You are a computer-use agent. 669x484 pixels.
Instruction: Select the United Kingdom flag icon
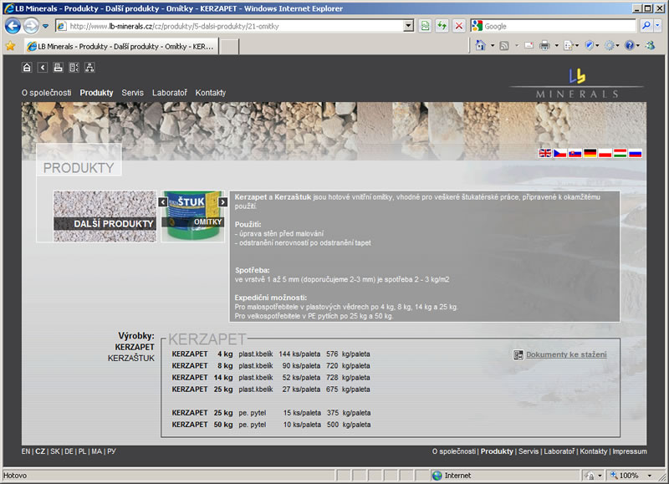pyautogui.click(x=545, y=153)
